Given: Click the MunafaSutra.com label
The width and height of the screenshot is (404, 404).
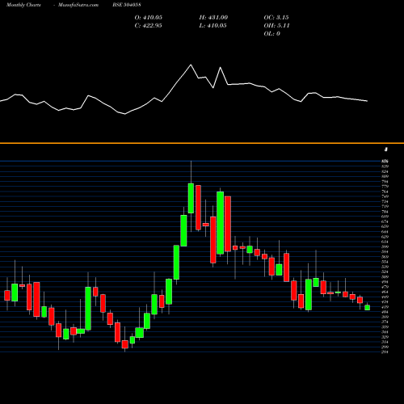Looking at the screenshot, I should point(78,5).
